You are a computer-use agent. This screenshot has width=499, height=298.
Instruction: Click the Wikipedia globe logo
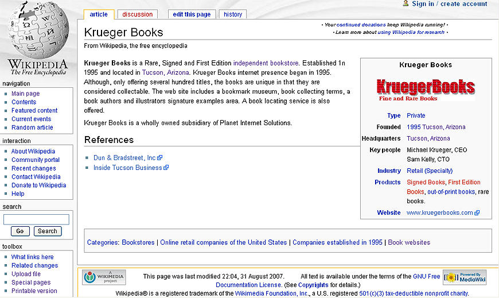pos(38,31)
